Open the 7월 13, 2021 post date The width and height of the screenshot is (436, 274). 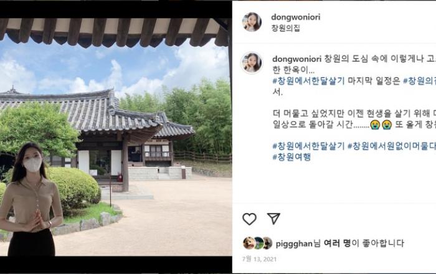[x=260, y=259]
